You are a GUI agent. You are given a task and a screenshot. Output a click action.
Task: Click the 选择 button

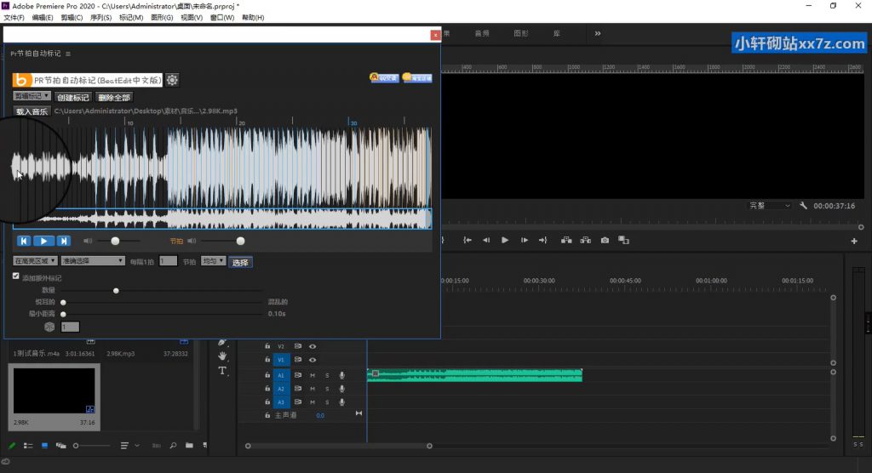240,262
